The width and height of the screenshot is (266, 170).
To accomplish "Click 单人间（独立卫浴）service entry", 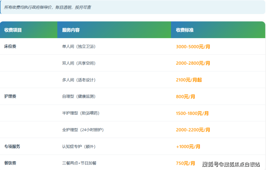I will point(79,46).
